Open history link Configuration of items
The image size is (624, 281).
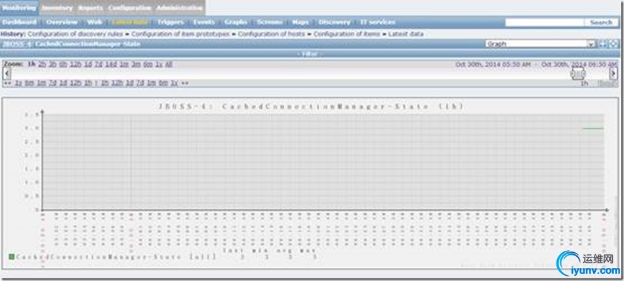click(346, 34)
